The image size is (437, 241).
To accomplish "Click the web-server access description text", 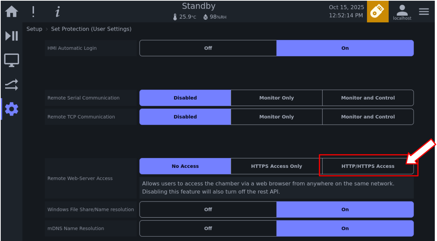I will pyautogui.click(x=268, y=188).
